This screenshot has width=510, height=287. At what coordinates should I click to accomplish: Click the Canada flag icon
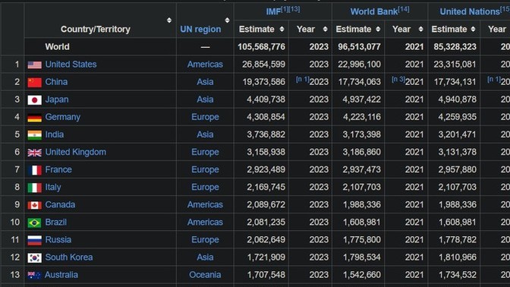[x=34, y=205]
